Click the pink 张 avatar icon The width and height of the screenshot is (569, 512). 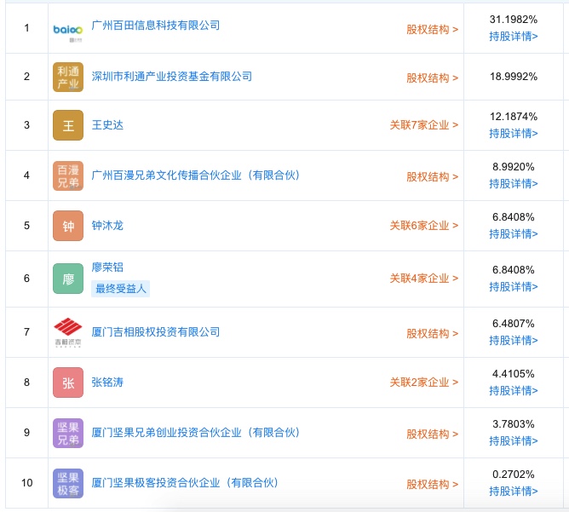pos(68,383)
